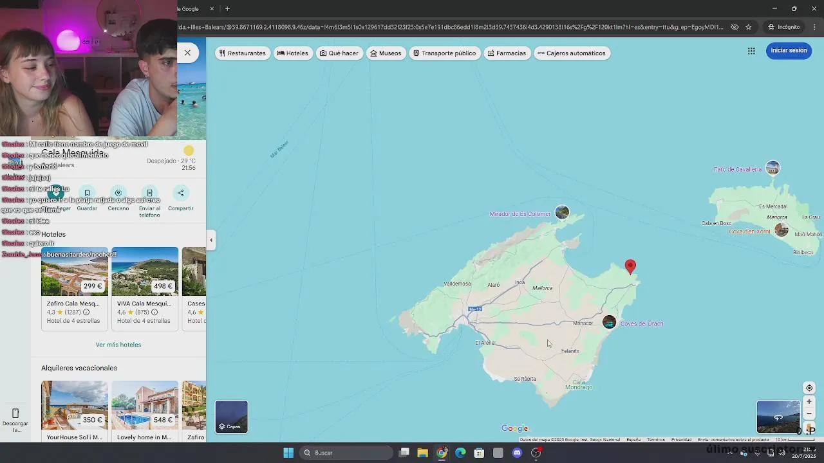Click Enviar al teléfono icon

coord(149,193)
